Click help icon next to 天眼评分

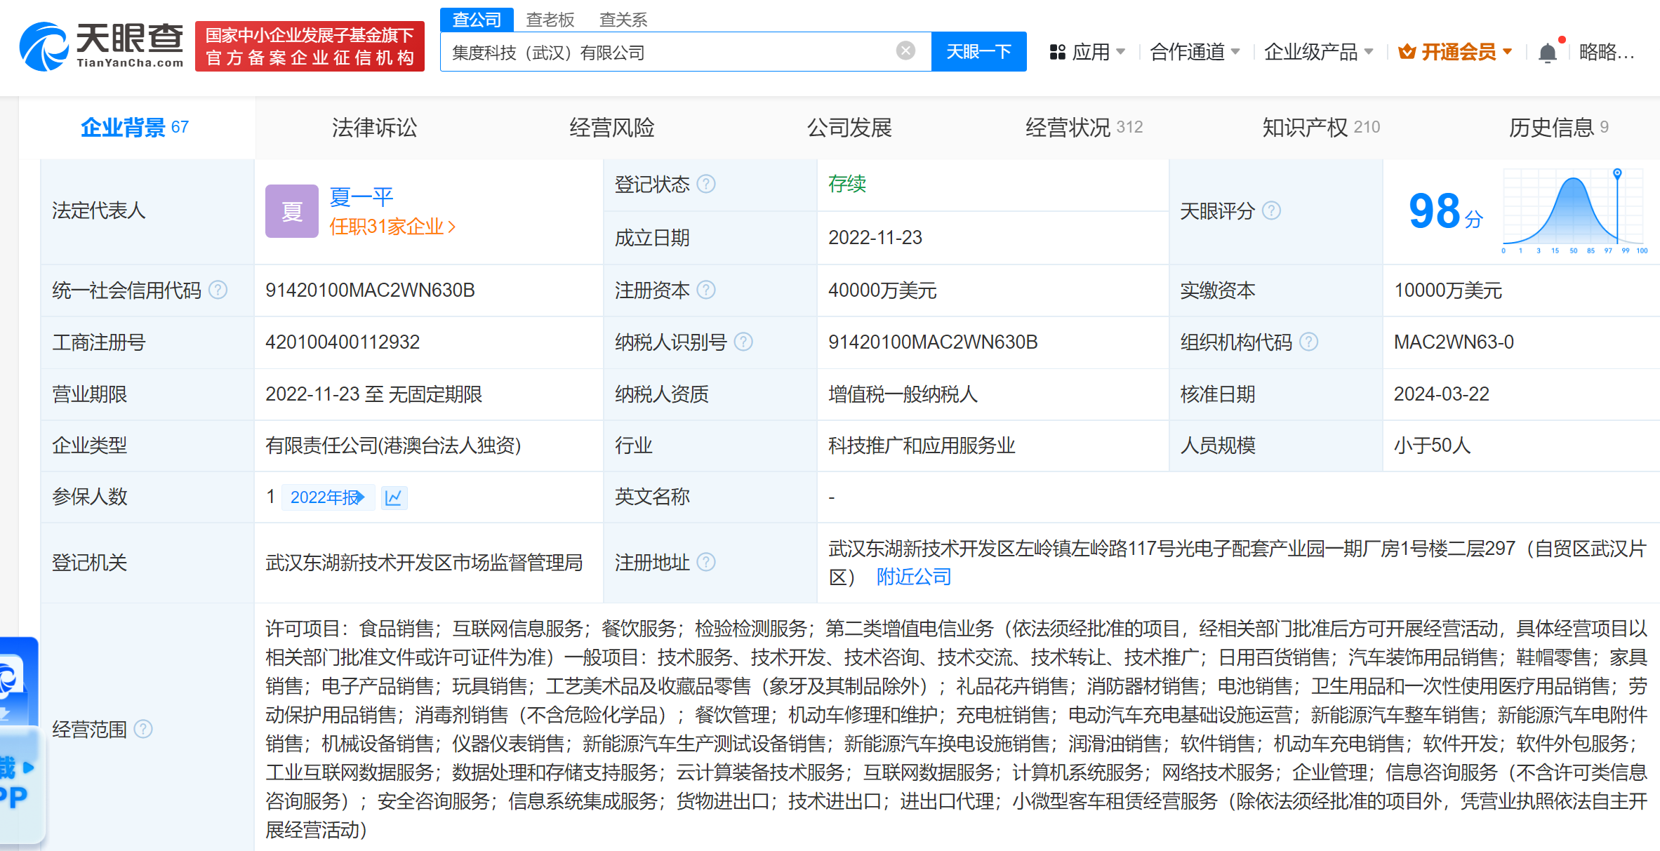coord(1271,210)
